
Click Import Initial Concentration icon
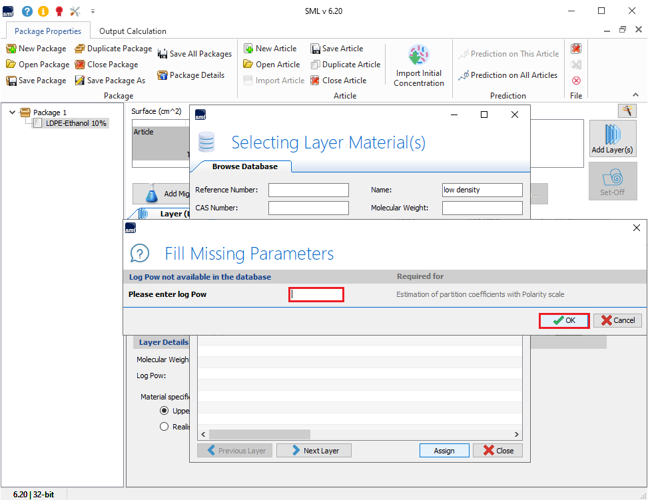[x=419, y=55]
